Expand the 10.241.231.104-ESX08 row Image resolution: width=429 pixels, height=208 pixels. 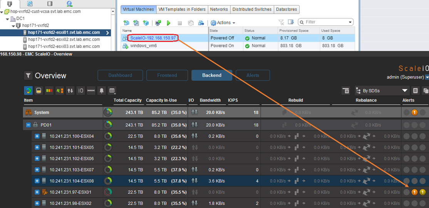[x=37, y=181]
